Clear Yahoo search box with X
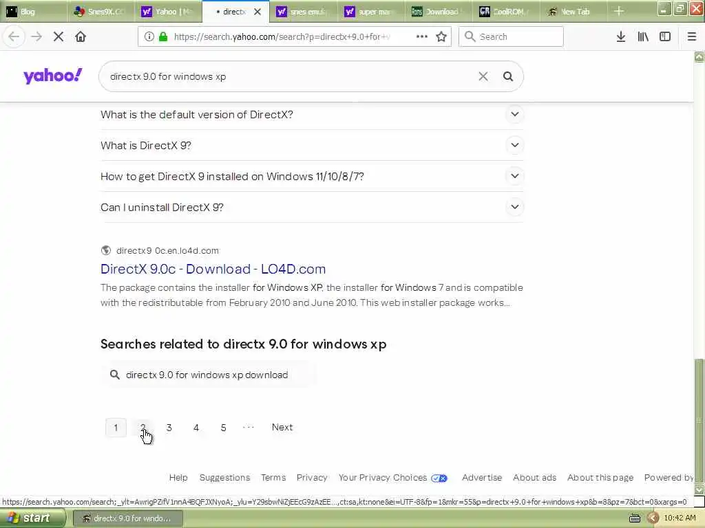The image size is (705, 528). (x=483, y=76)
